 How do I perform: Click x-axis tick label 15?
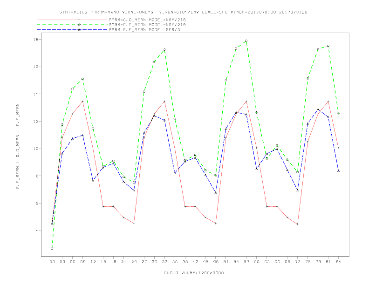tap(103, 262)
